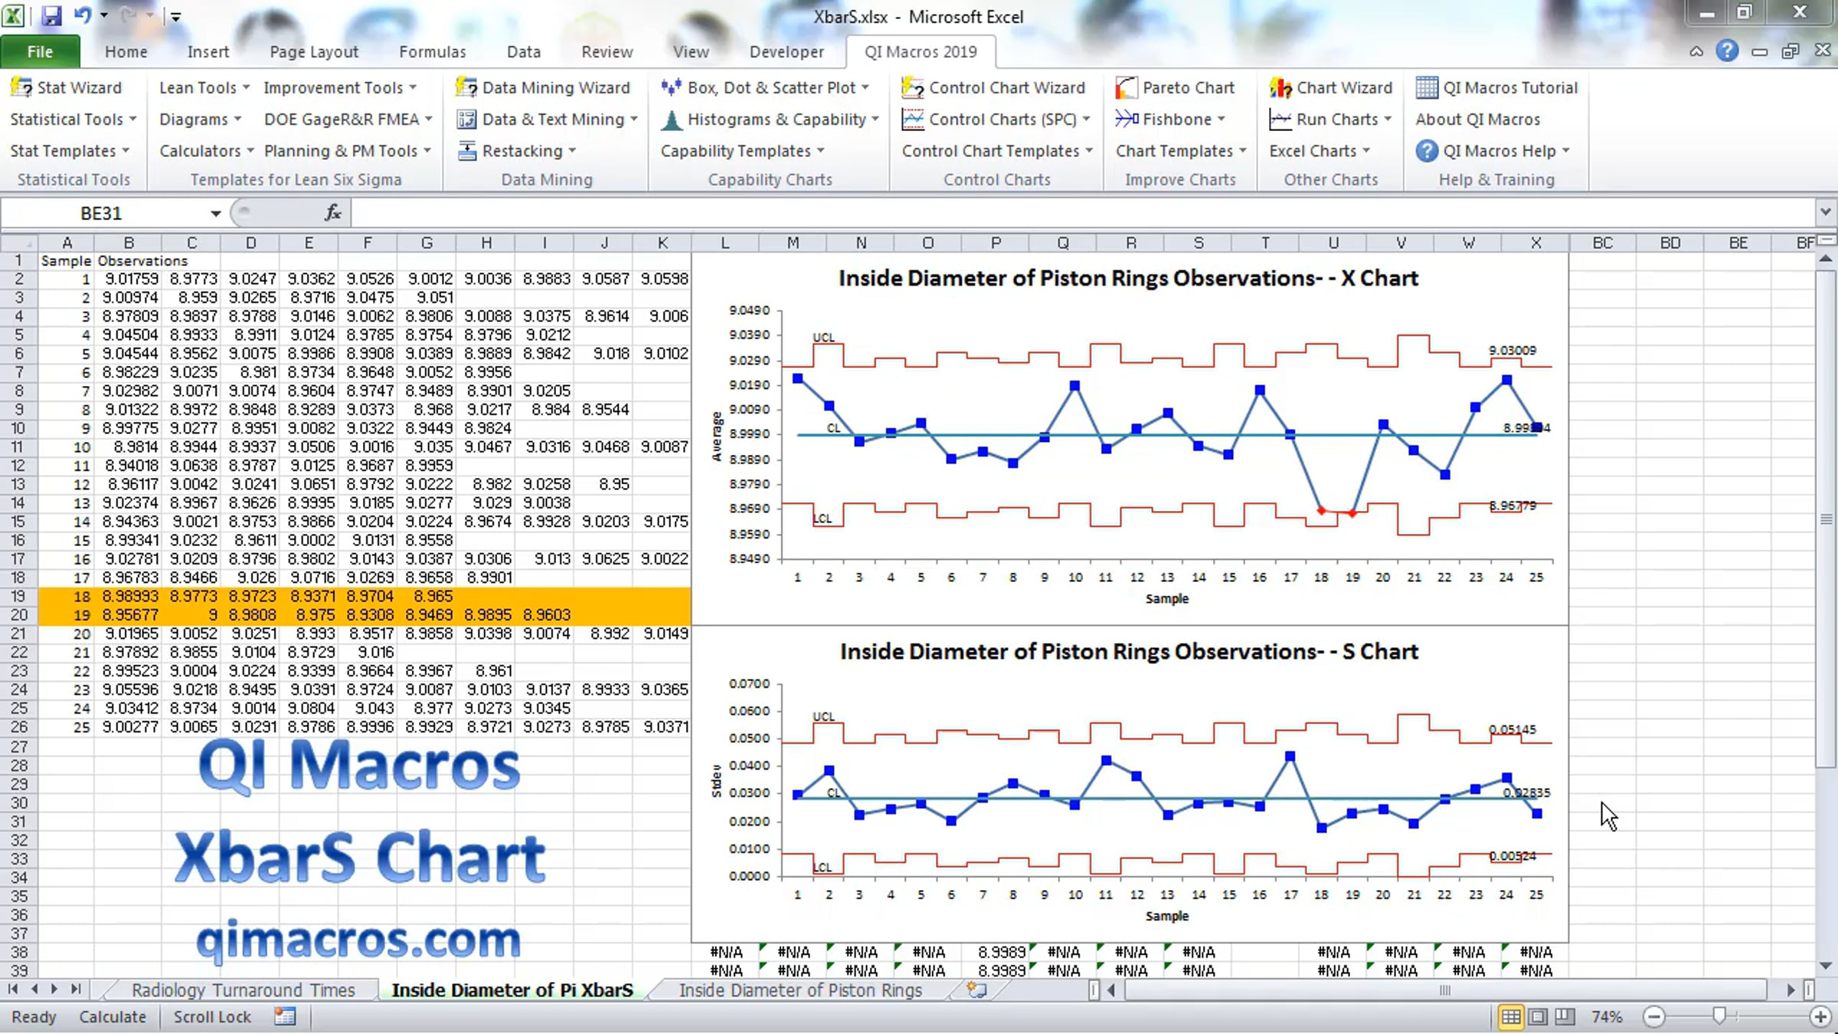Open the File tab
1838x1034 pixels.
coord(40,51)
